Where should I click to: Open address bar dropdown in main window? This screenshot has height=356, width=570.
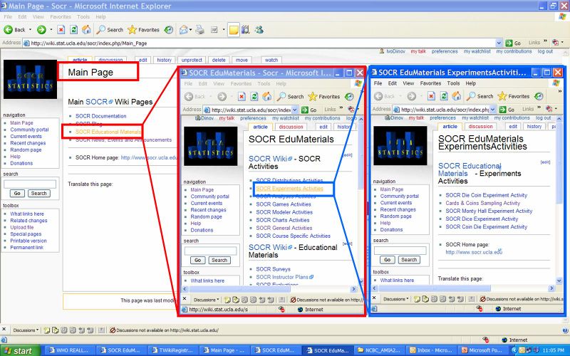(499, 43)
